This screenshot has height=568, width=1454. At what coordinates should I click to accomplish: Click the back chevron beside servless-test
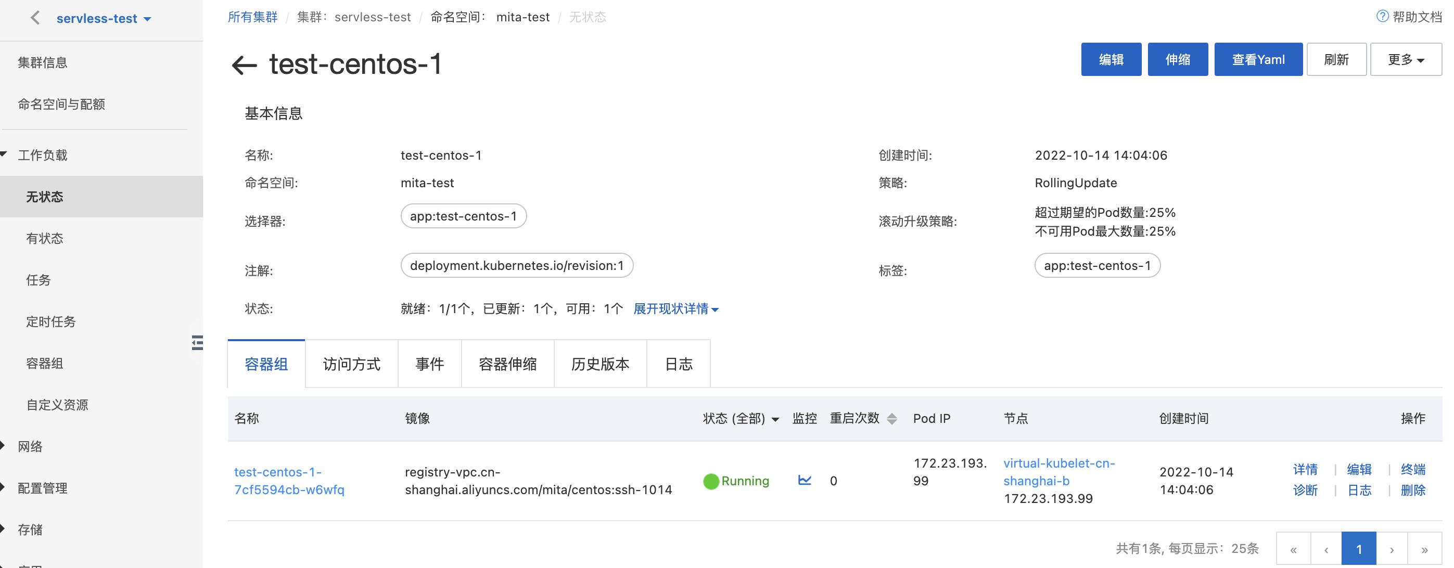[35, 18]
